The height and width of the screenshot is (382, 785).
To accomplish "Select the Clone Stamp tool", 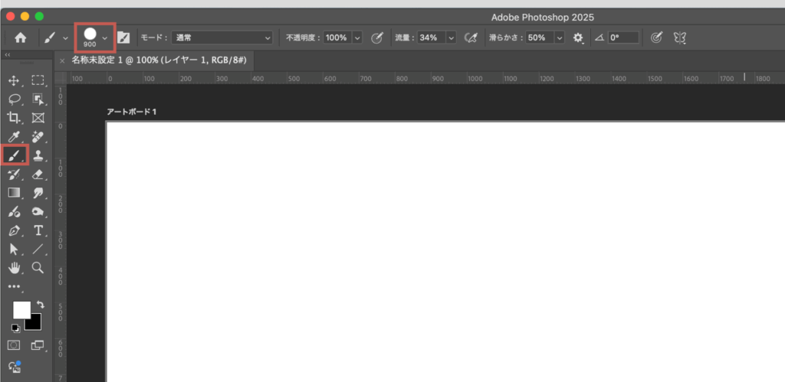I will tap(38, 155).
